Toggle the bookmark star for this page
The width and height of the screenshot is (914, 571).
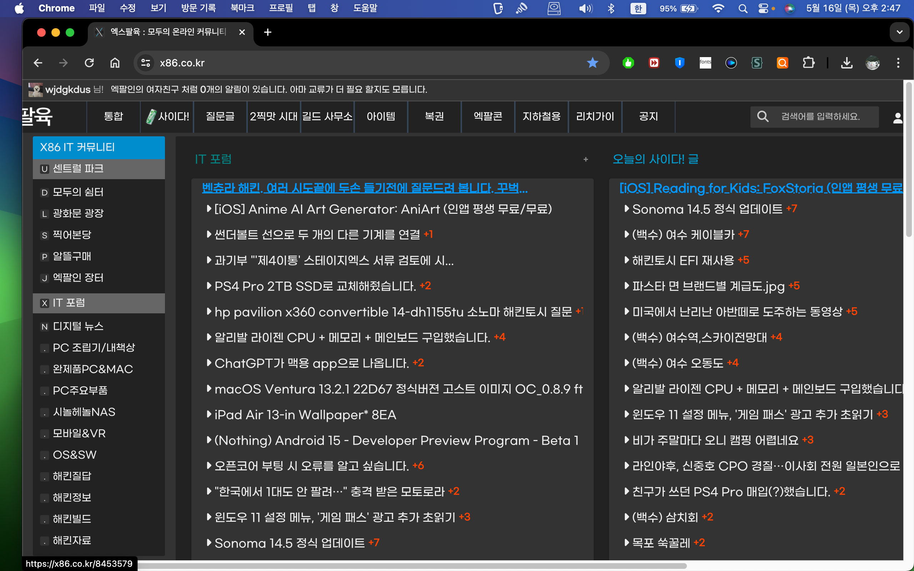[x=593, y=63]
